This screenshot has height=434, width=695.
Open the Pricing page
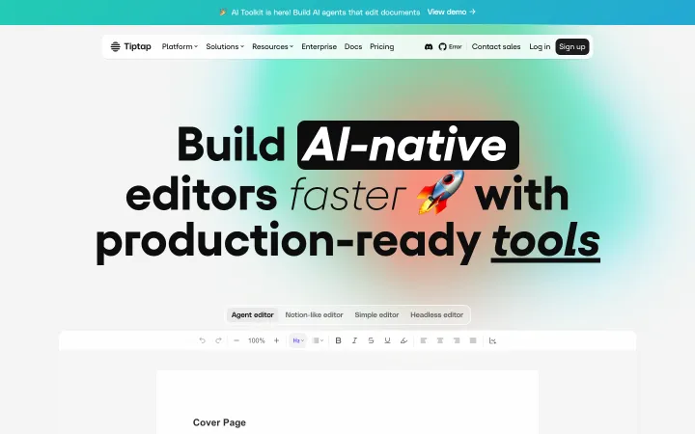point(382,46)
